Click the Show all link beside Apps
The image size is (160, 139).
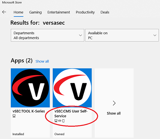42,61
